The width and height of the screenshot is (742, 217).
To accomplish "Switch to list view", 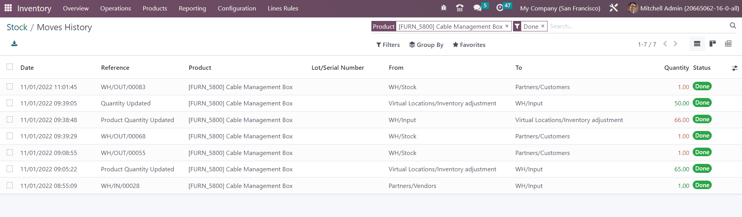I will [x=697, y=44].
